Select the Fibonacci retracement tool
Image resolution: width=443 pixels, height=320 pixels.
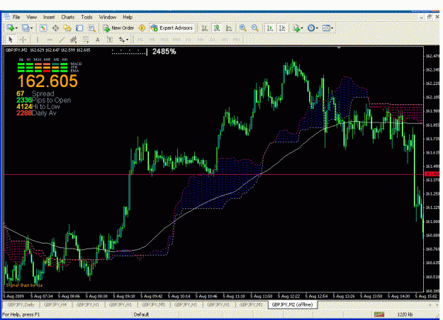point(86,40)
